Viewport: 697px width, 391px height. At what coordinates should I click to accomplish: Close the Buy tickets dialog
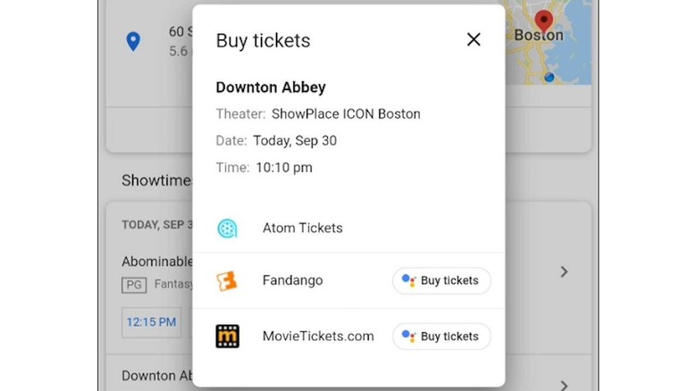474,39
